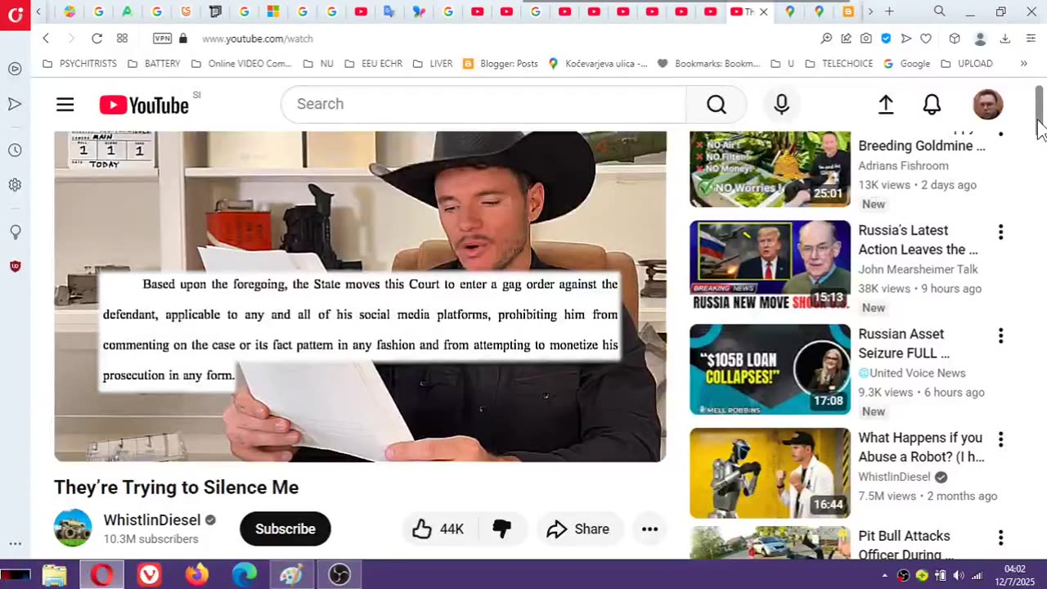The image size is (1047, 589).
Task: Click the YouTube logo
Action: (x=144, y=105)
